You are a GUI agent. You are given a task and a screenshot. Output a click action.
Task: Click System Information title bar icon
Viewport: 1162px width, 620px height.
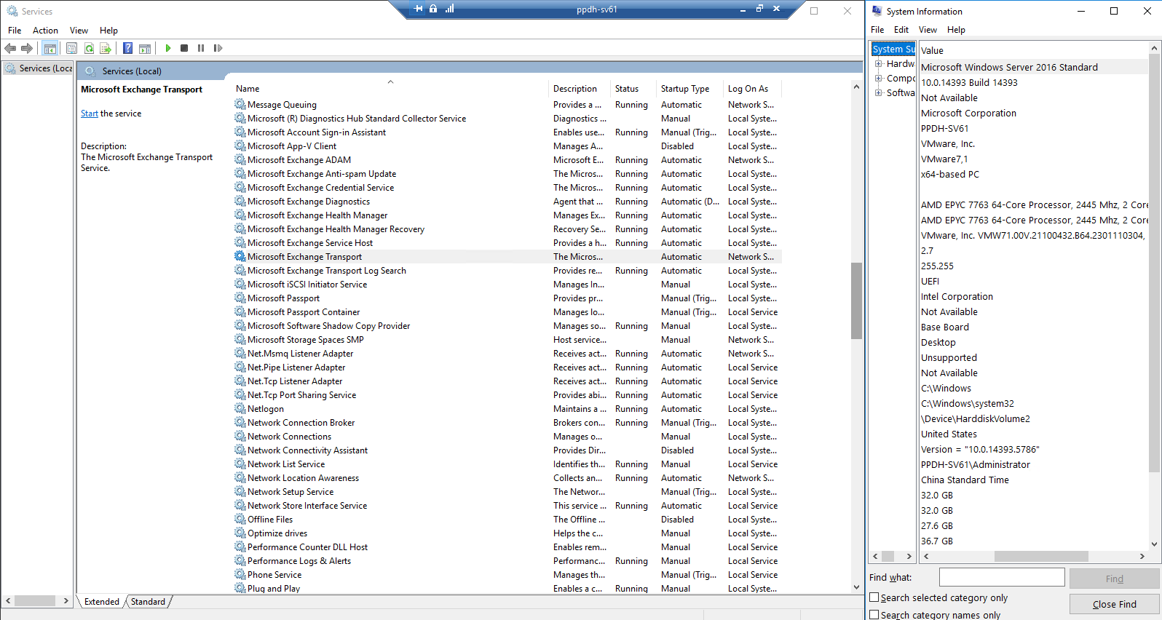pos(877,11)
